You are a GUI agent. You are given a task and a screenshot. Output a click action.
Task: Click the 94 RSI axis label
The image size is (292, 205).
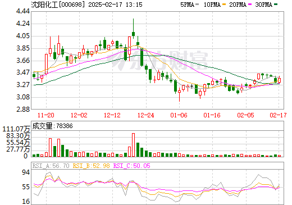point(26,172)
